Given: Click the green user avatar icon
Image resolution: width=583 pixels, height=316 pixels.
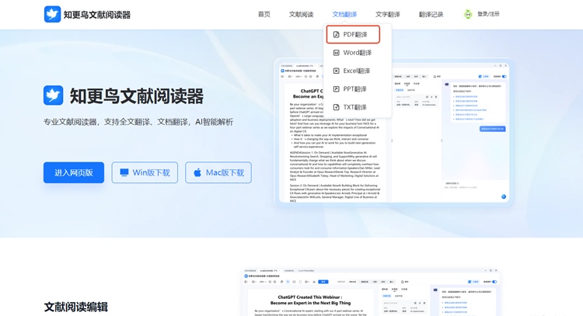Looking at the screenshot, I should pos(468,14).
